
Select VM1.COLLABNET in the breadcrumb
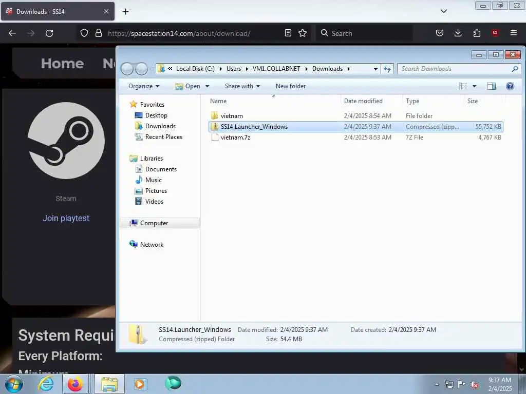tap(276, 69)
